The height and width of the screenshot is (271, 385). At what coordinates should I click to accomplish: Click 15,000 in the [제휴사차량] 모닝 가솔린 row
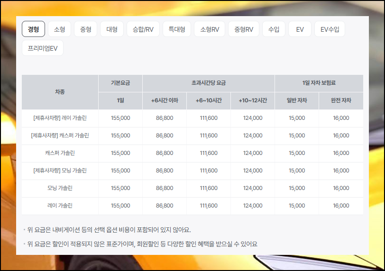(x=297, y=171)
